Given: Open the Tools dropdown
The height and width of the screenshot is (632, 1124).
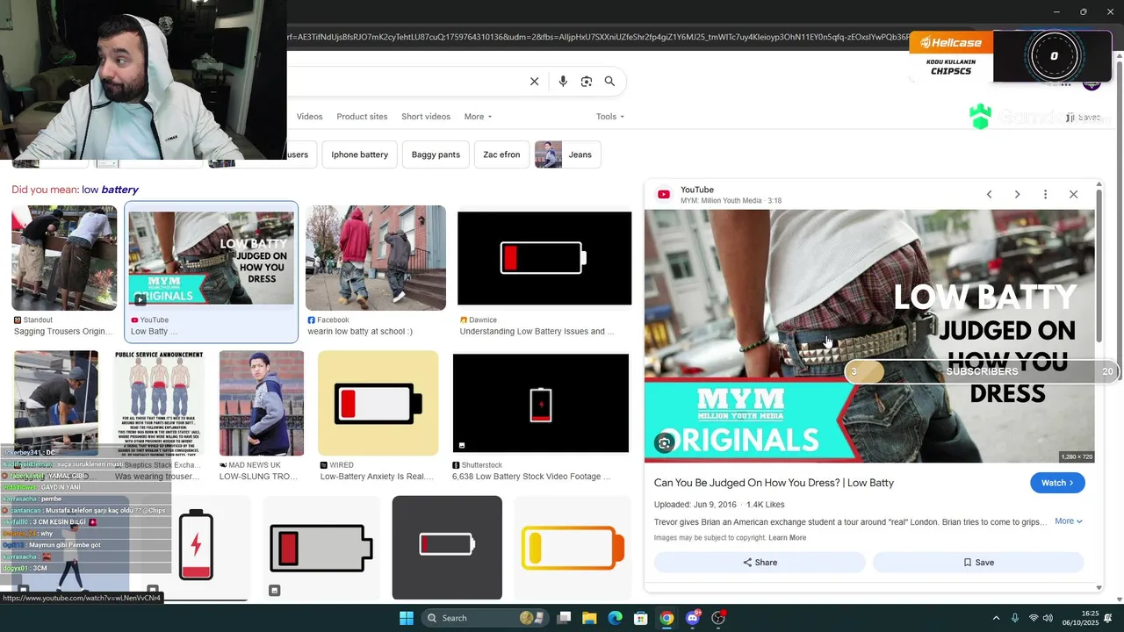Looking at the screenshot, I should [609, 117].
